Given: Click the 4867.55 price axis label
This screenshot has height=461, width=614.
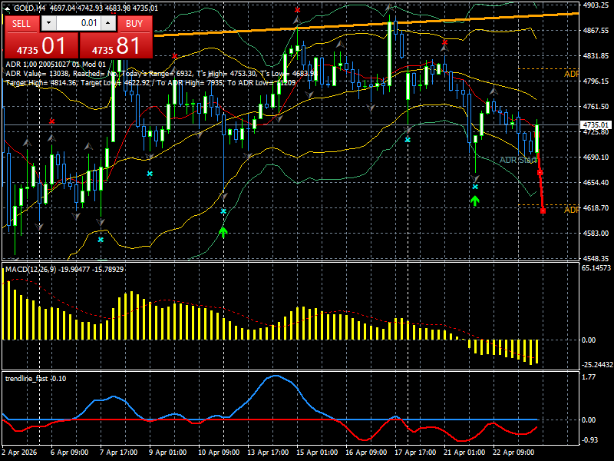Looking at the screenshot, I should point(596,30).
